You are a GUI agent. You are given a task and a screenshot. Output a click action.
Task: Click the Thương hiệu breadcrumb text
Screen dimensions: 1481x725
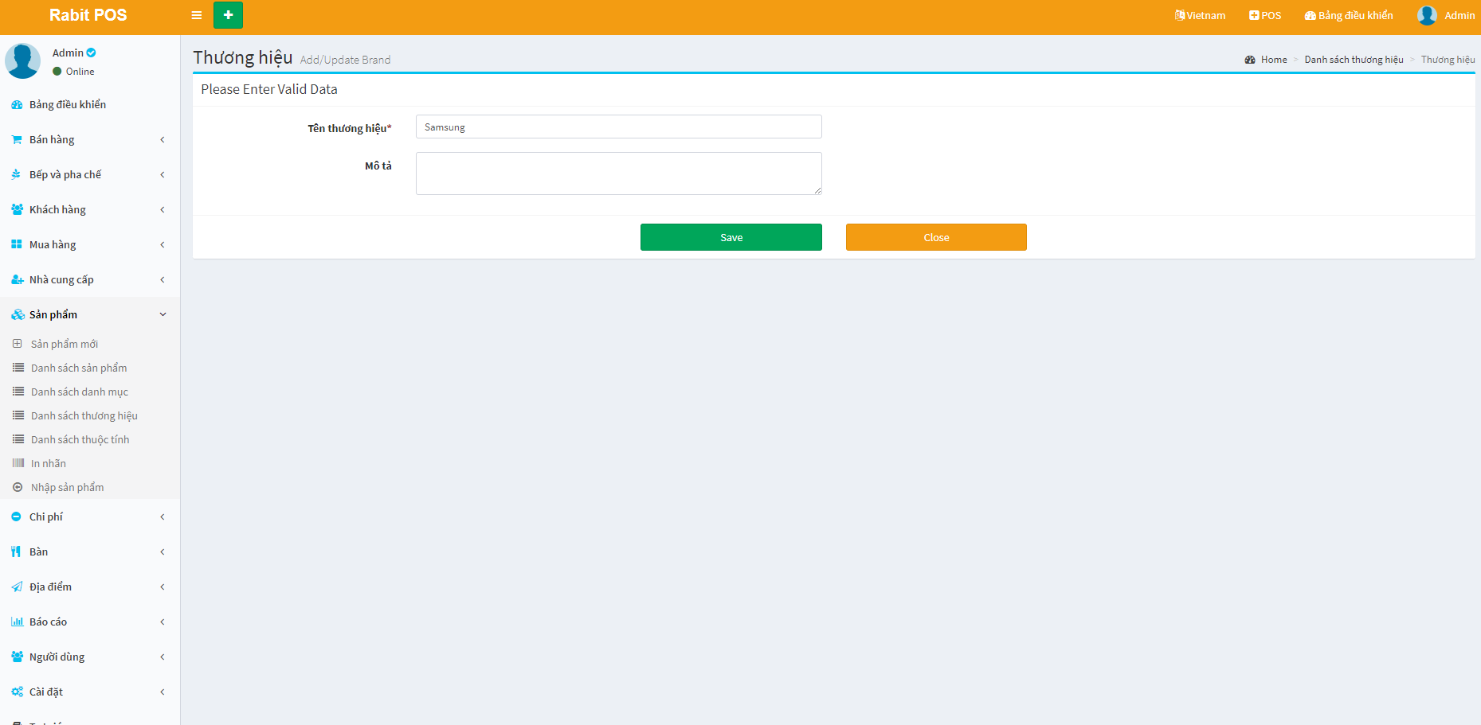coord(1448,60)
